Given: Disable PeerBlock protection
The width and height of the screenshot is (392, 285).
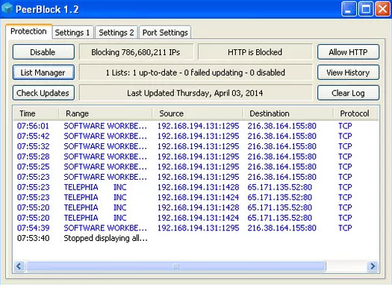Looking at the screenshot, I should pos(43,52).
